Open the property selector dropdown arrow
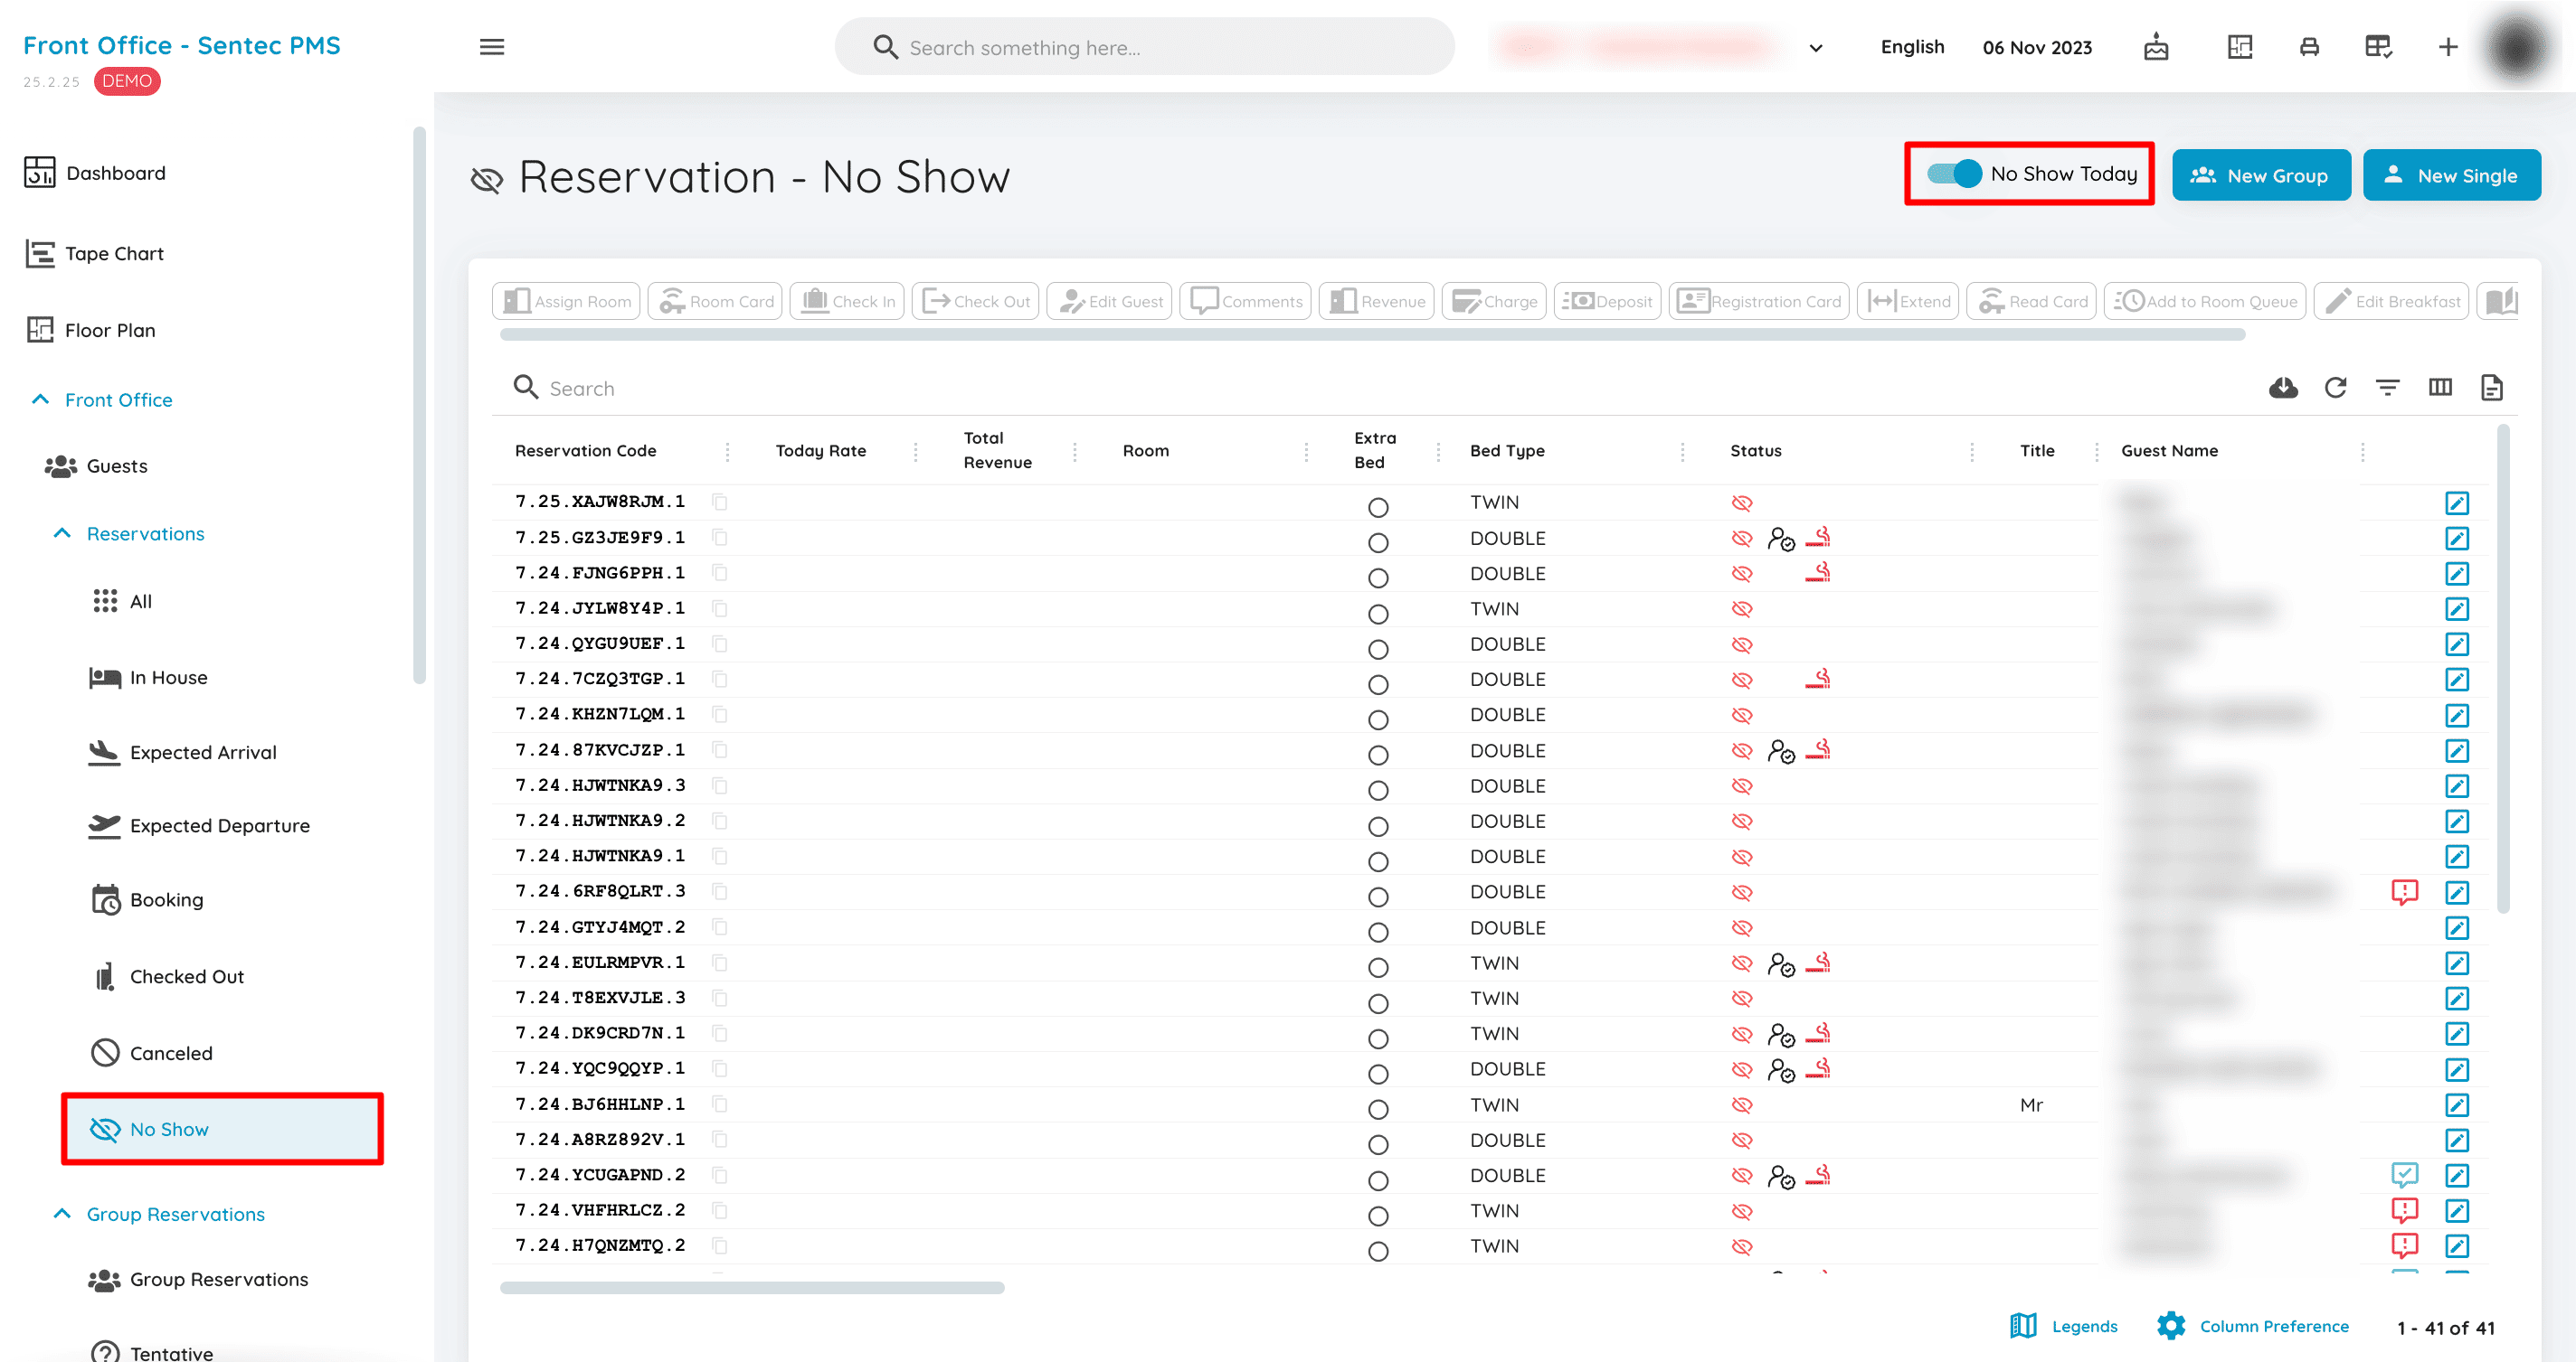This screenshot has width=2576, height=1362. pyautogui.click(x=1816, y=48)
